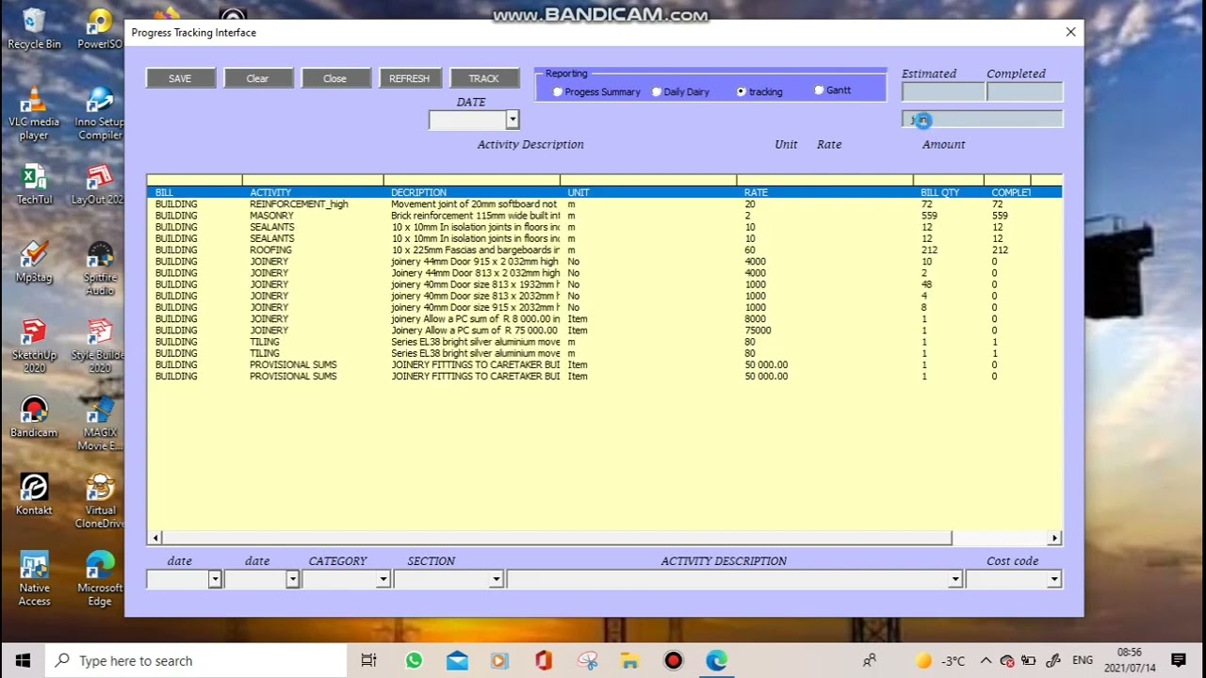Launch VLC media player from desktop
The image size is (1206, 678).
[x=34, y=113]
